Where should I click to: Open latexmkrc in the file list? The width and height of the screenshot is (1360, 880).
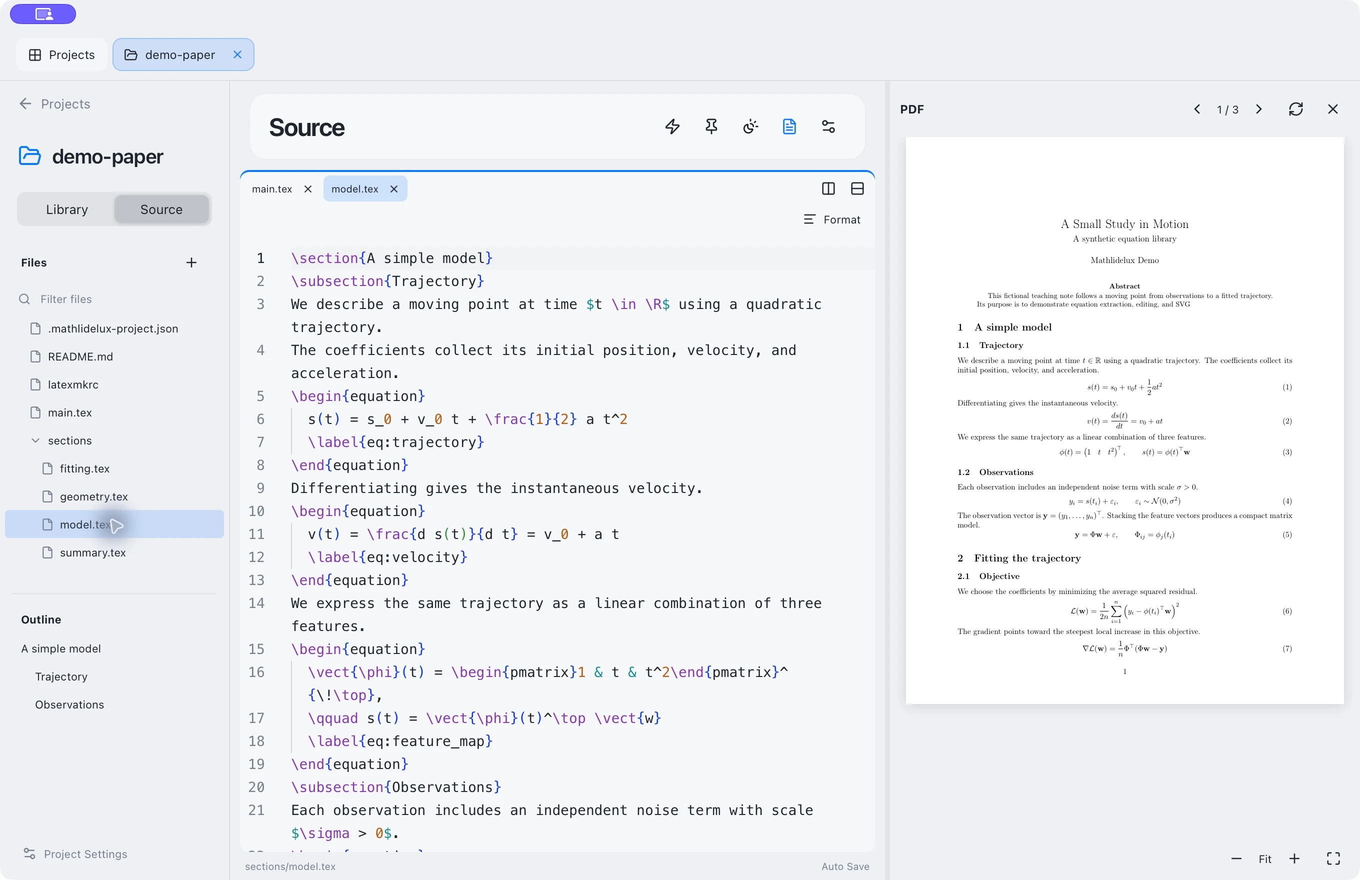pos(114,384)
